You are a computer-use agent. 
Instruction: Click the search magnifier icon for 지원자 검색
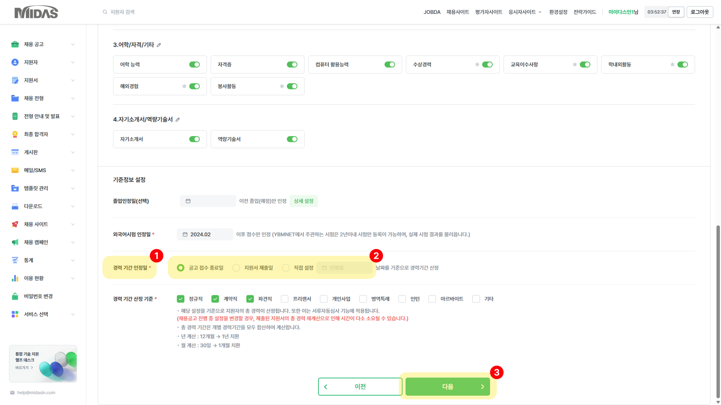pos(105,12)
